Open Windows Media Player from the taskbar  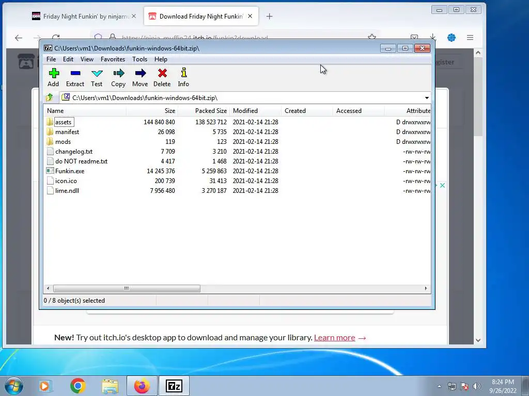point(45,386)
